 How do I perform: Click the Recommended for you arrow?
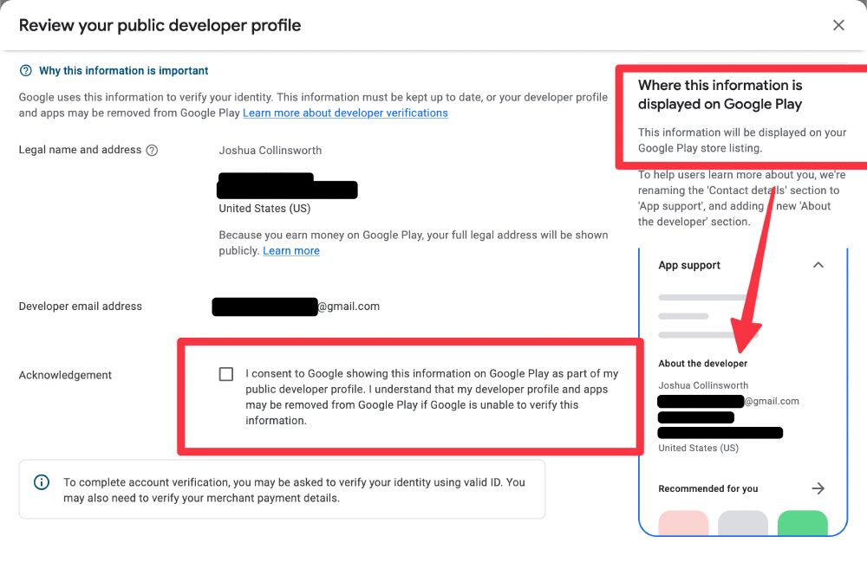(x=818, y=488)
